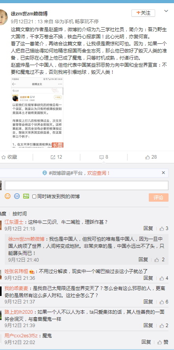Click the repost icon showing 12
This screenshot has width=174, height=350.
(53, 157)
